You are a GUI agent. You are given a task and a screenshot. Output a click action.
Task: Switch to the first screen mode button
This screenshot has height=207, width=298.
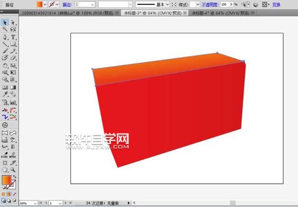click(3, 200)
